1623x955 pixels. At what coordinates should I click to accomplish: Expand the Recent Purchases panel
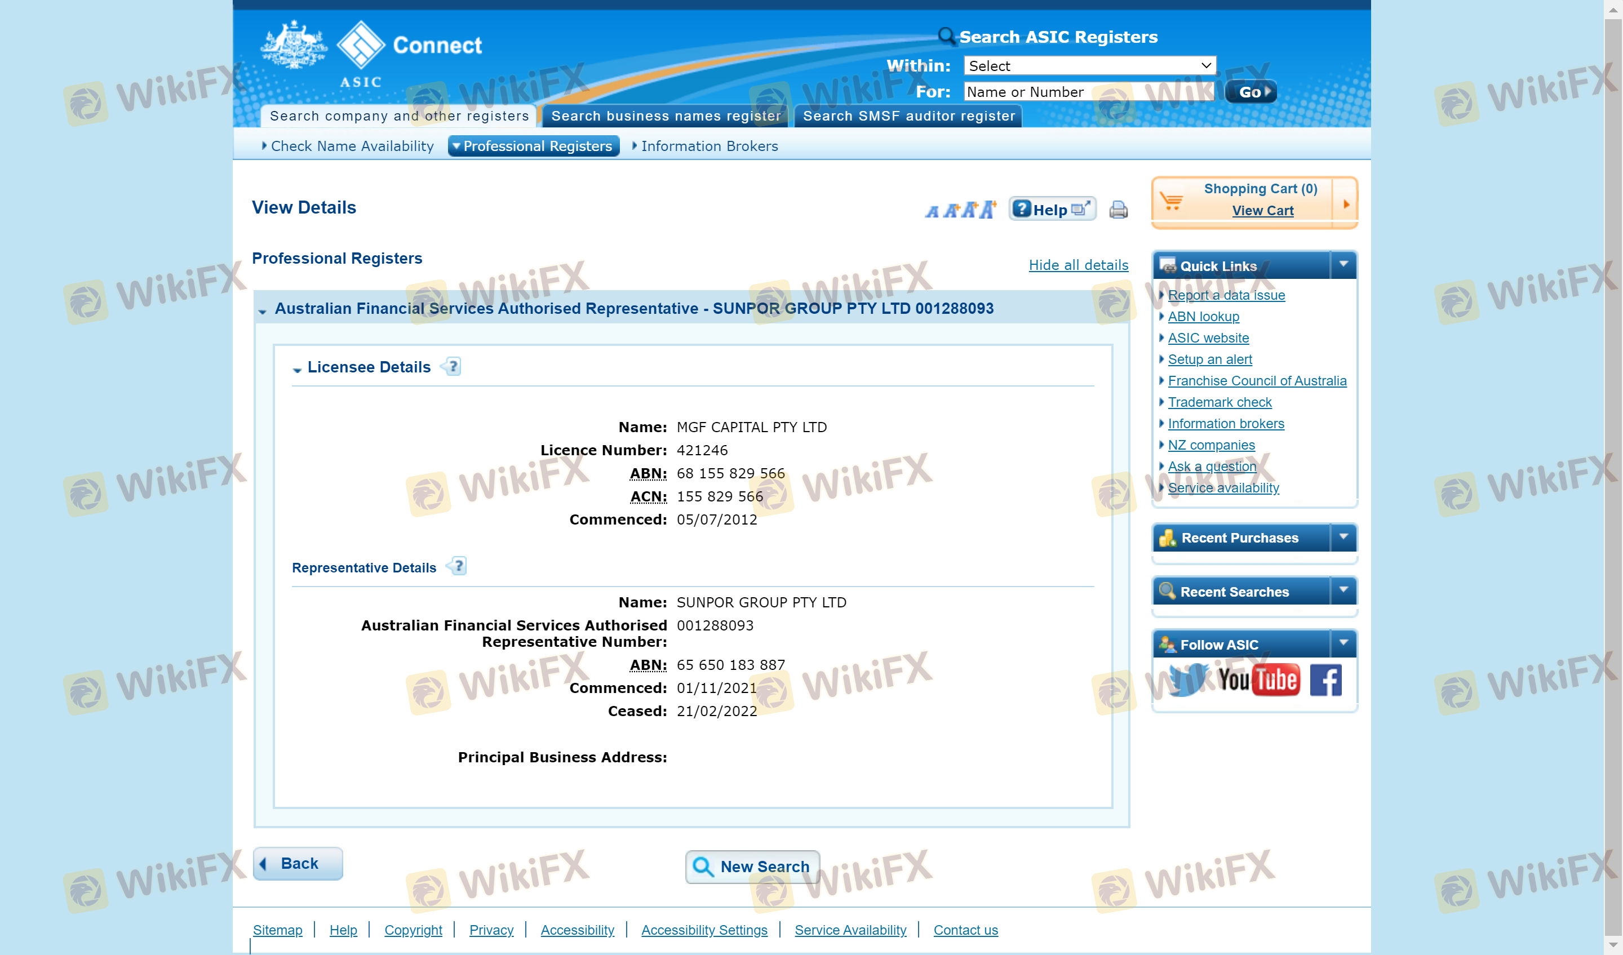click(1343, 536)
